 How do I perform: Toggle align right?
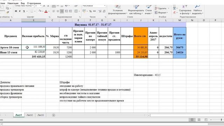(x=62, y=11)
